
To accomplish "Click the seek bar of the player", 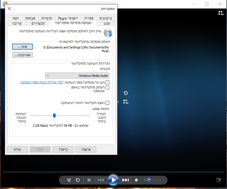I will 113,172.
